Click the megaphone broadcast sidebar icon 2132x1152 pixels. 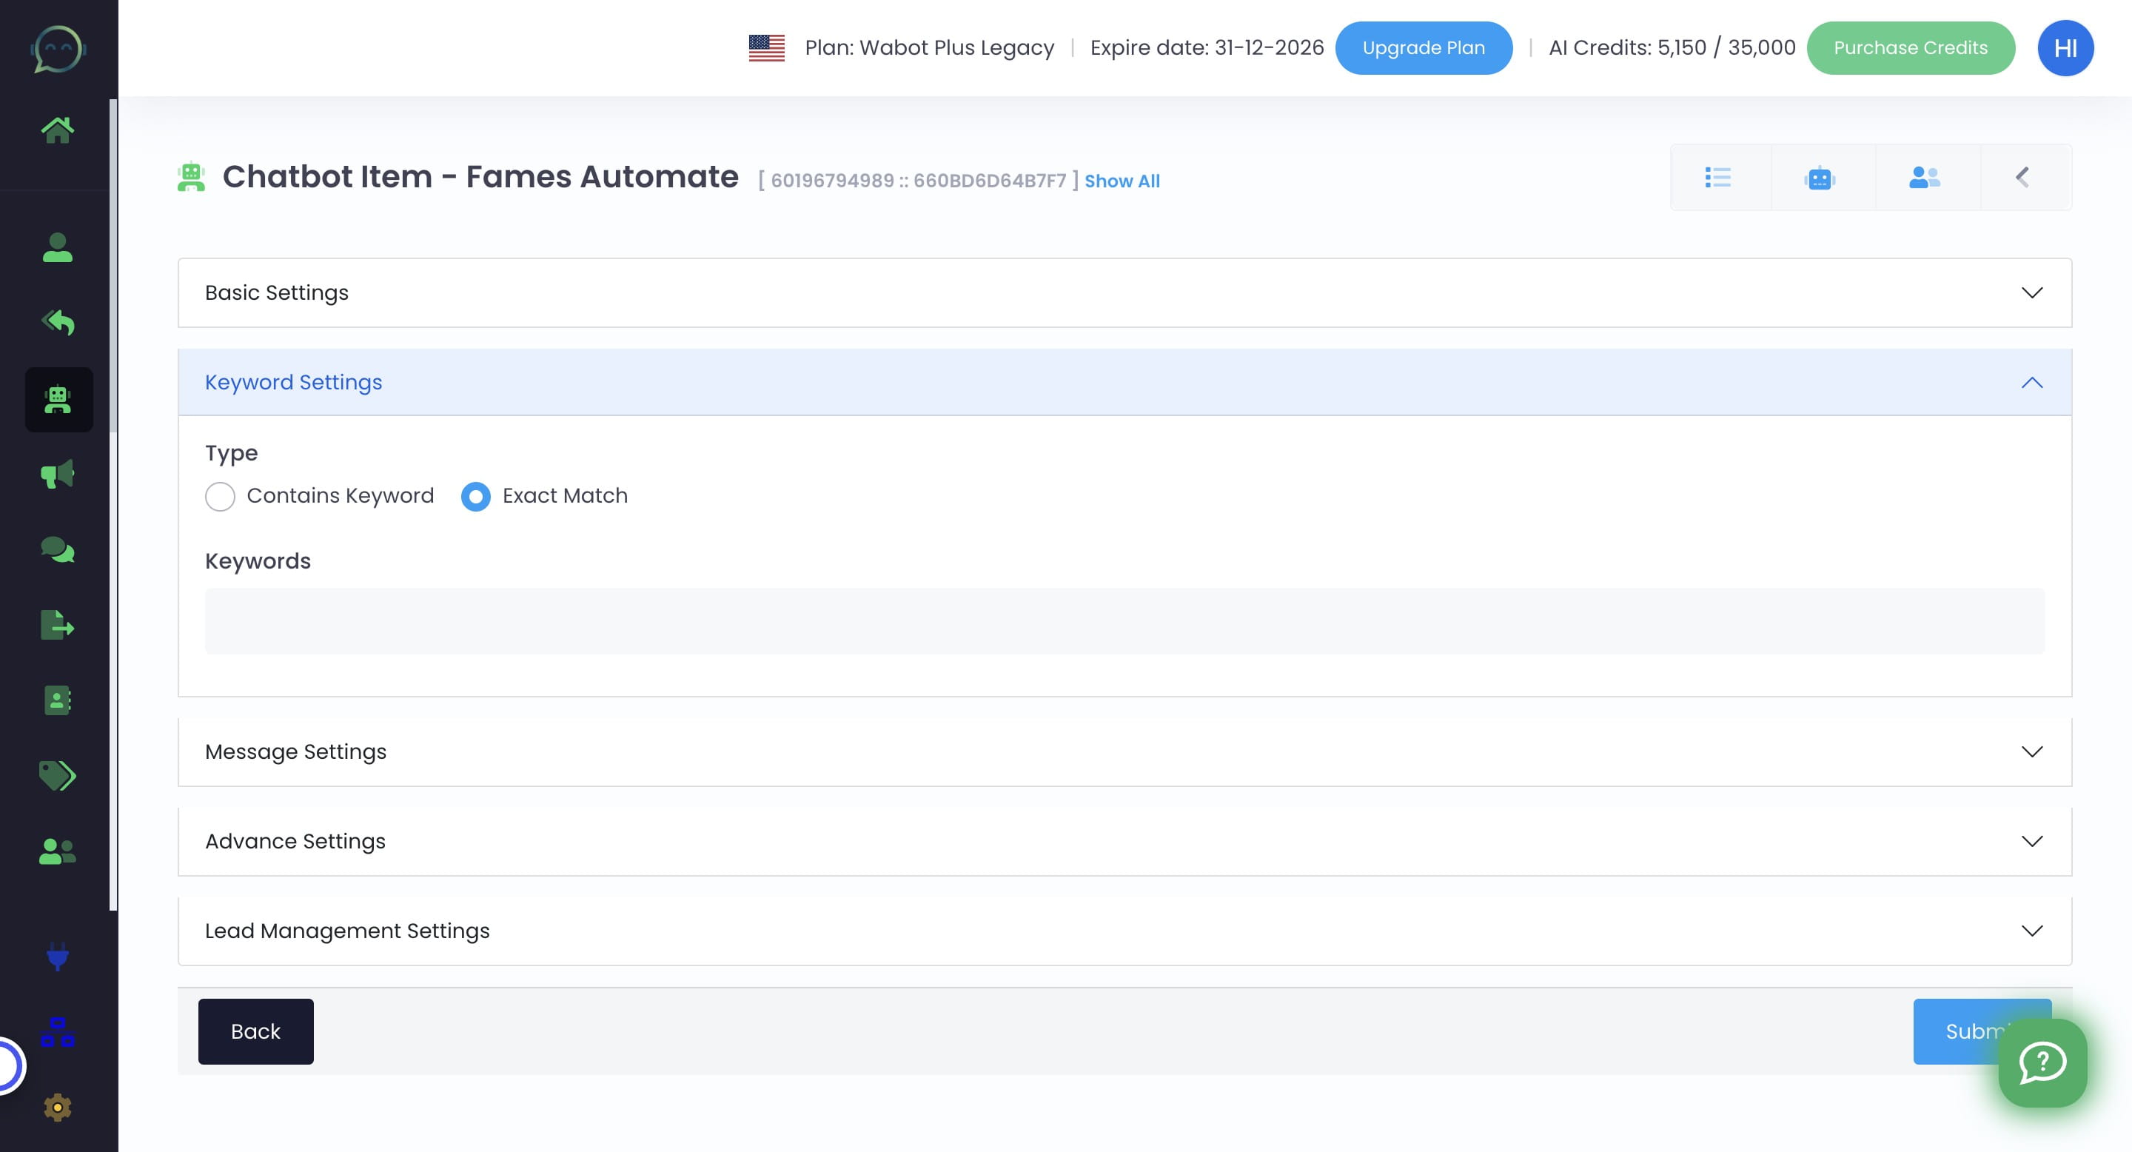pos(57,475)
